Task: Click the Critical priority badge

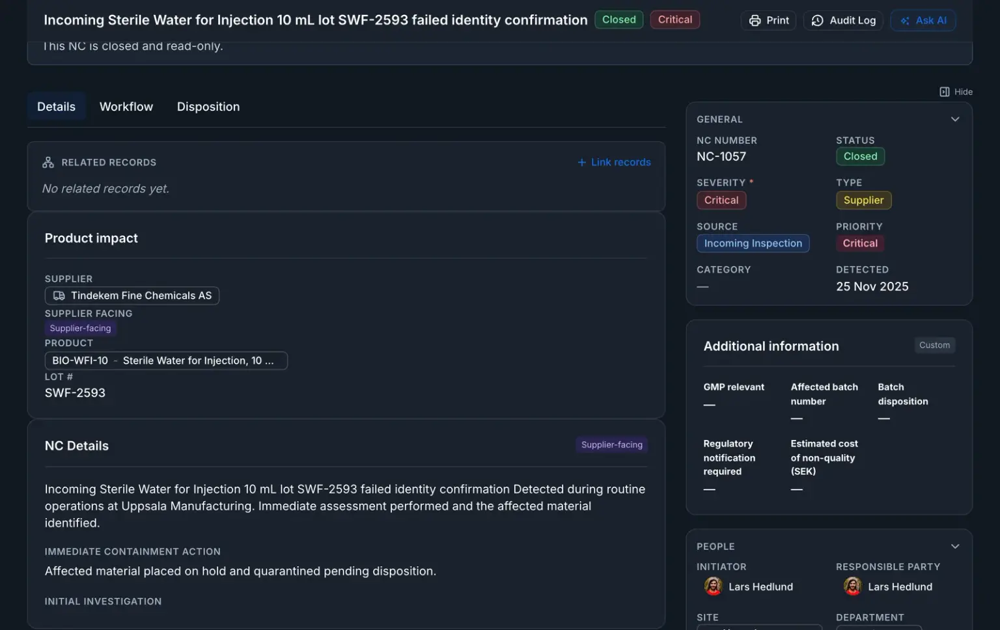Action: coord(860,243)
